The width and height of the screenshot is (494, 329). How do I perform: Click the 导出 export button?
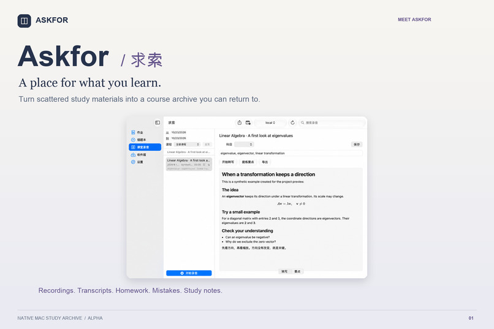coord(265,162)
